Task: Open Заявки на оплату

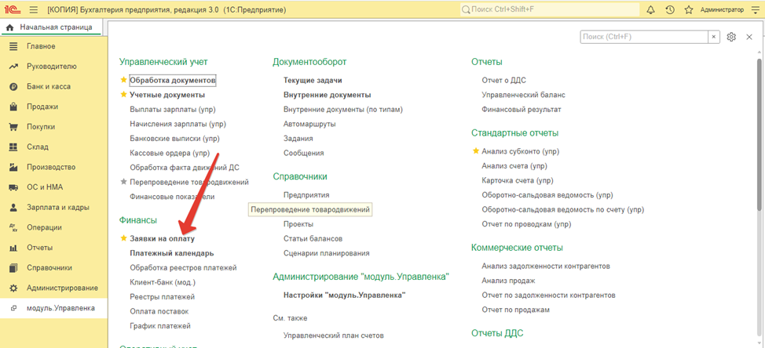Action: click(x=162, y=239)
